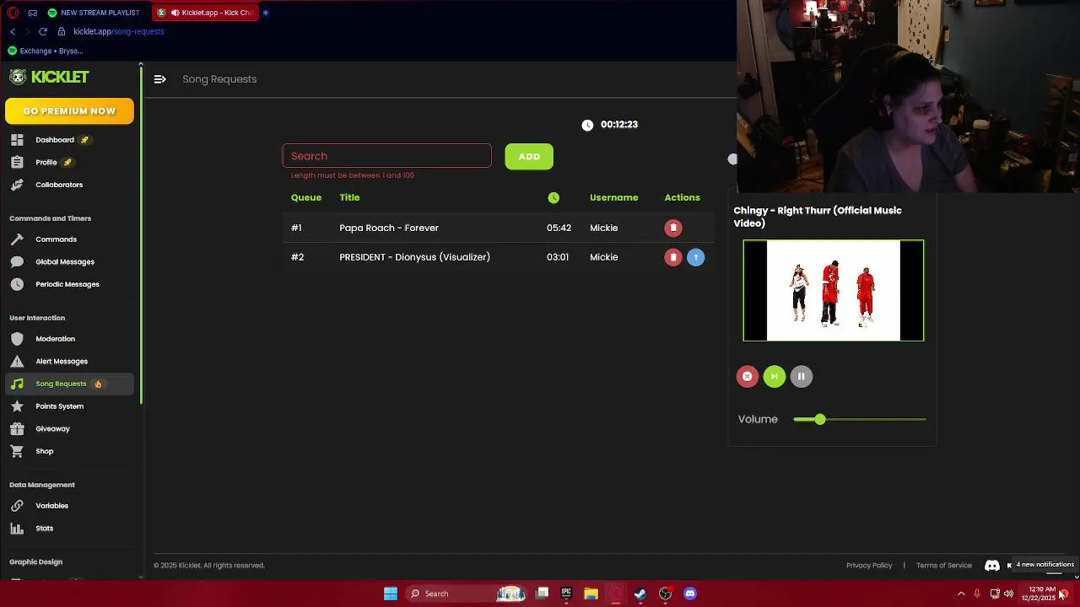Click the Windows Start button
Screen dimensions: 1080x607
(x=391, y=594)
